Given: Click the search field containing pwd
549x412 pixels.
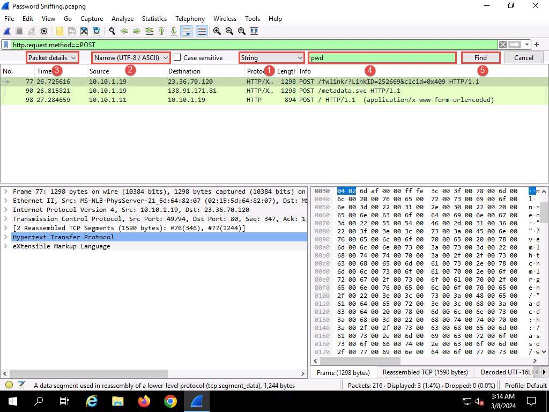Looking at the screenshot, I should pyautogui.click(x=382, y=58).
